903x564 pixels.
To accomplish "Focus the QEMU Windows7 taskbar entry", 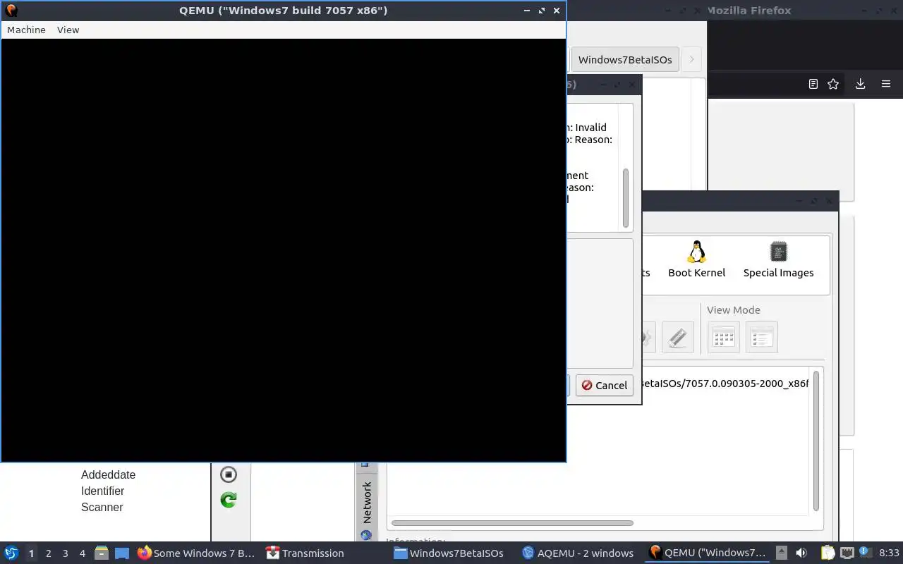I will tap(708, 553).
